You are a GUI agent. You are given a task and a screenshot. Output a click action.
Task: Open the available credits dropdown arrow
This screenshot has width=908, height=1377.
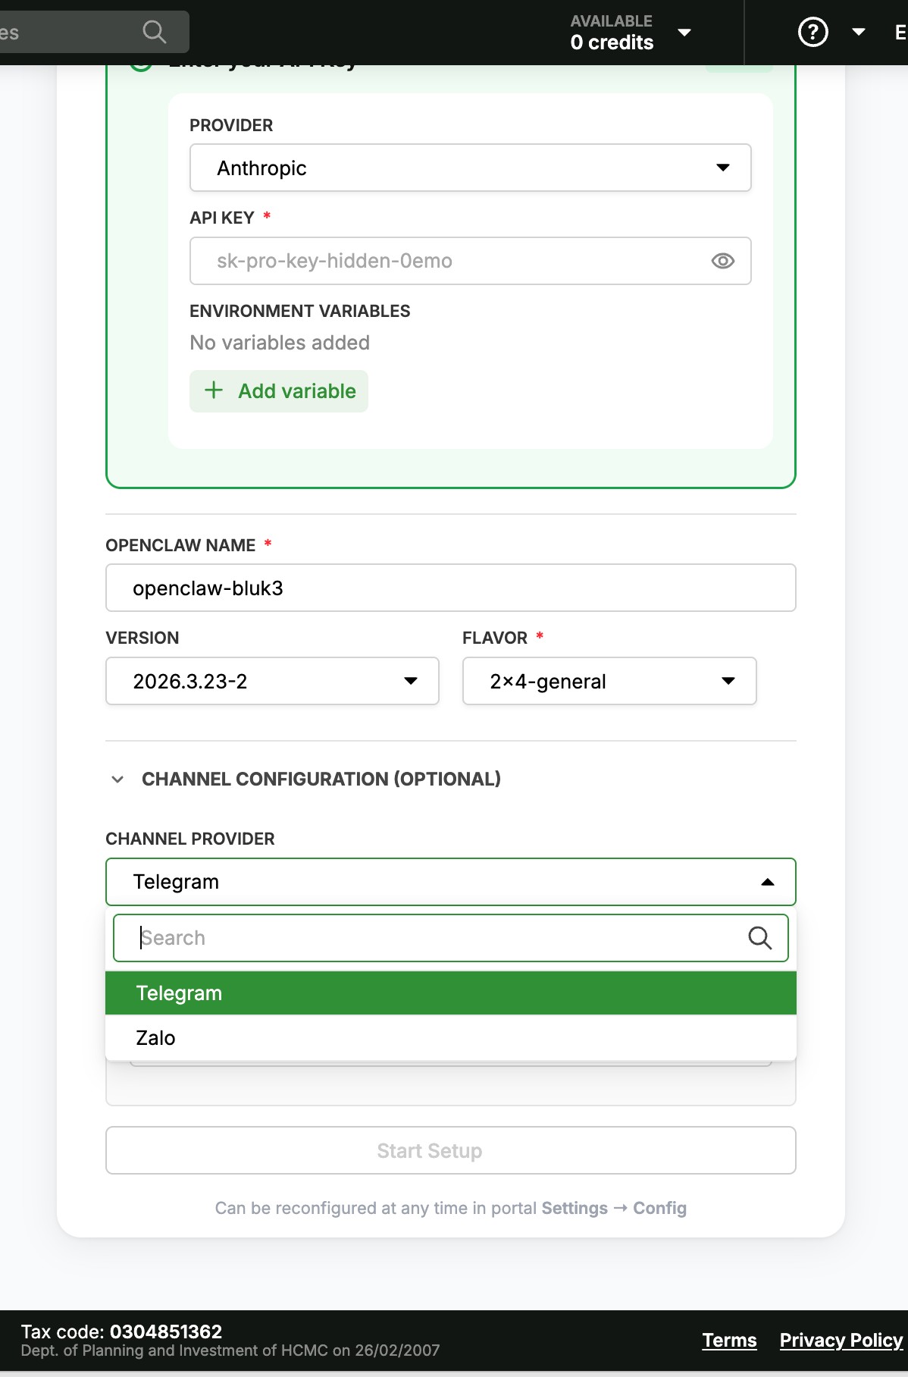click(684, 33)
